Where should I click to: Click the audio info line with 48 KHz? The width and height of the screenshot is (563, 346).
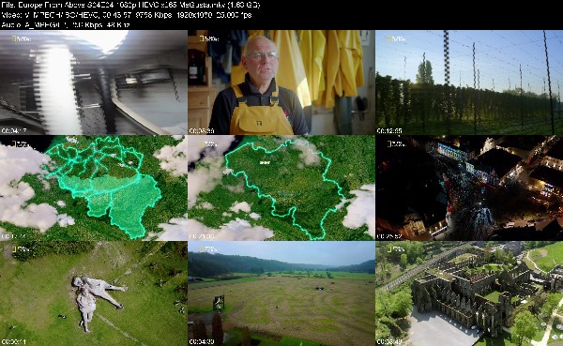66,25
